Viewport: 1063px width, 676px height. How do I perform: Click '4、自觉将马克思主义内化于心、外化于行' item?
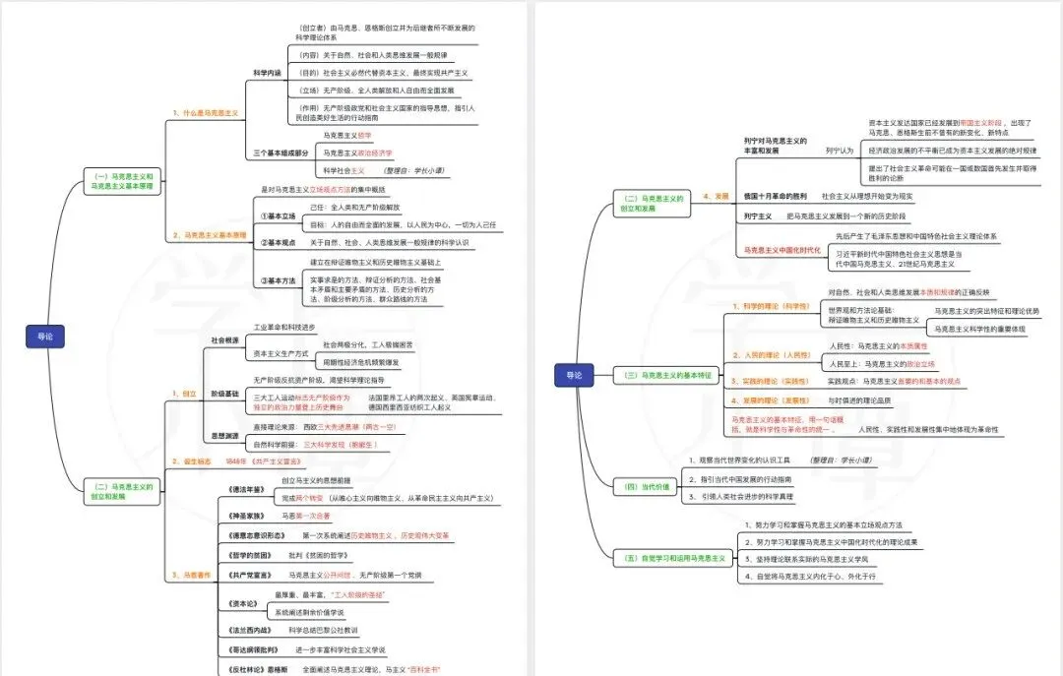click(x=810, y=577)
